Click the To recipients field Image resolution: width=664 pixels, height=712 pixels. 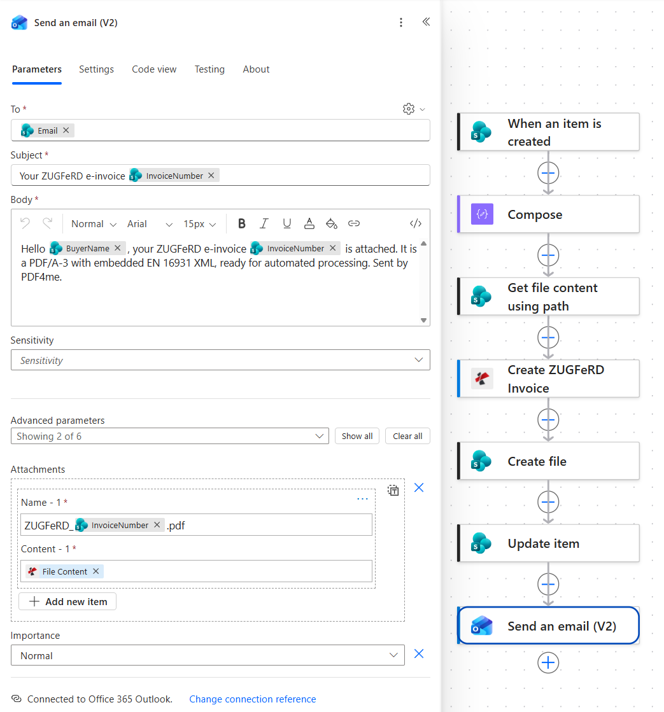pos(220,130)
